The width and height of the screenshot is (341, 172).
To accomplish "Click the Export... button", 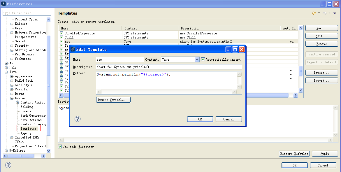I will [322, 80].
